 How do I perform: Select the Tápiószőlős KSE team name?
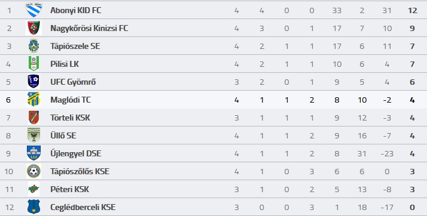click(x=80, y=171)
